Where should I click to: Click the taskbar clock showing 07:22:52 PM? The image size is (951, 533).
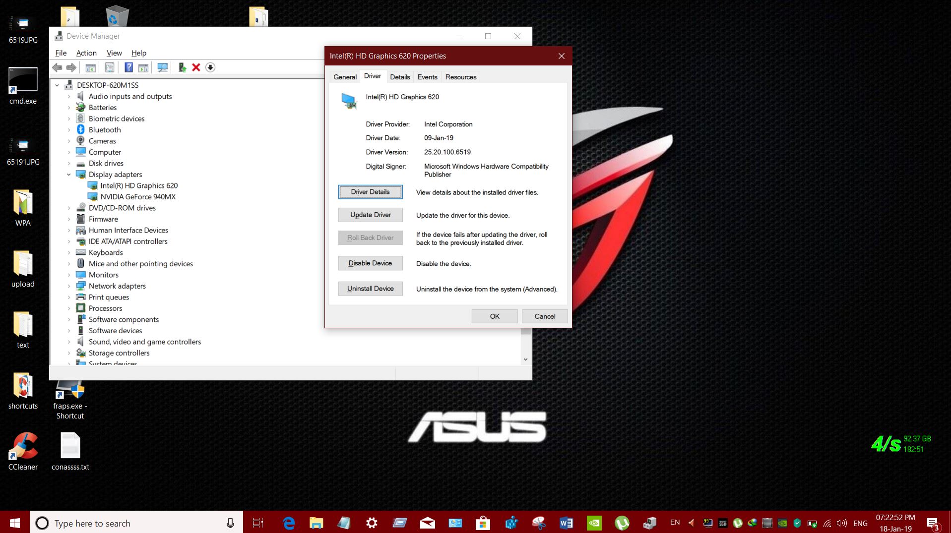(x=895, y=523)
